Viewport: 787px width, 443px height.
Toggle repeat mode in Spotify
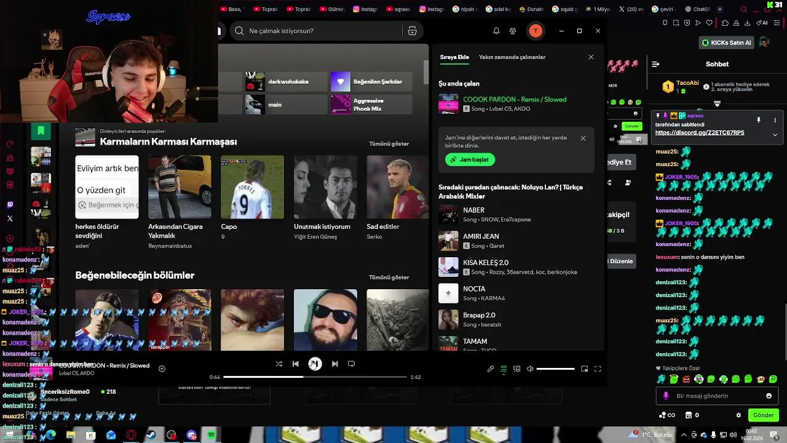click(351, 364)
